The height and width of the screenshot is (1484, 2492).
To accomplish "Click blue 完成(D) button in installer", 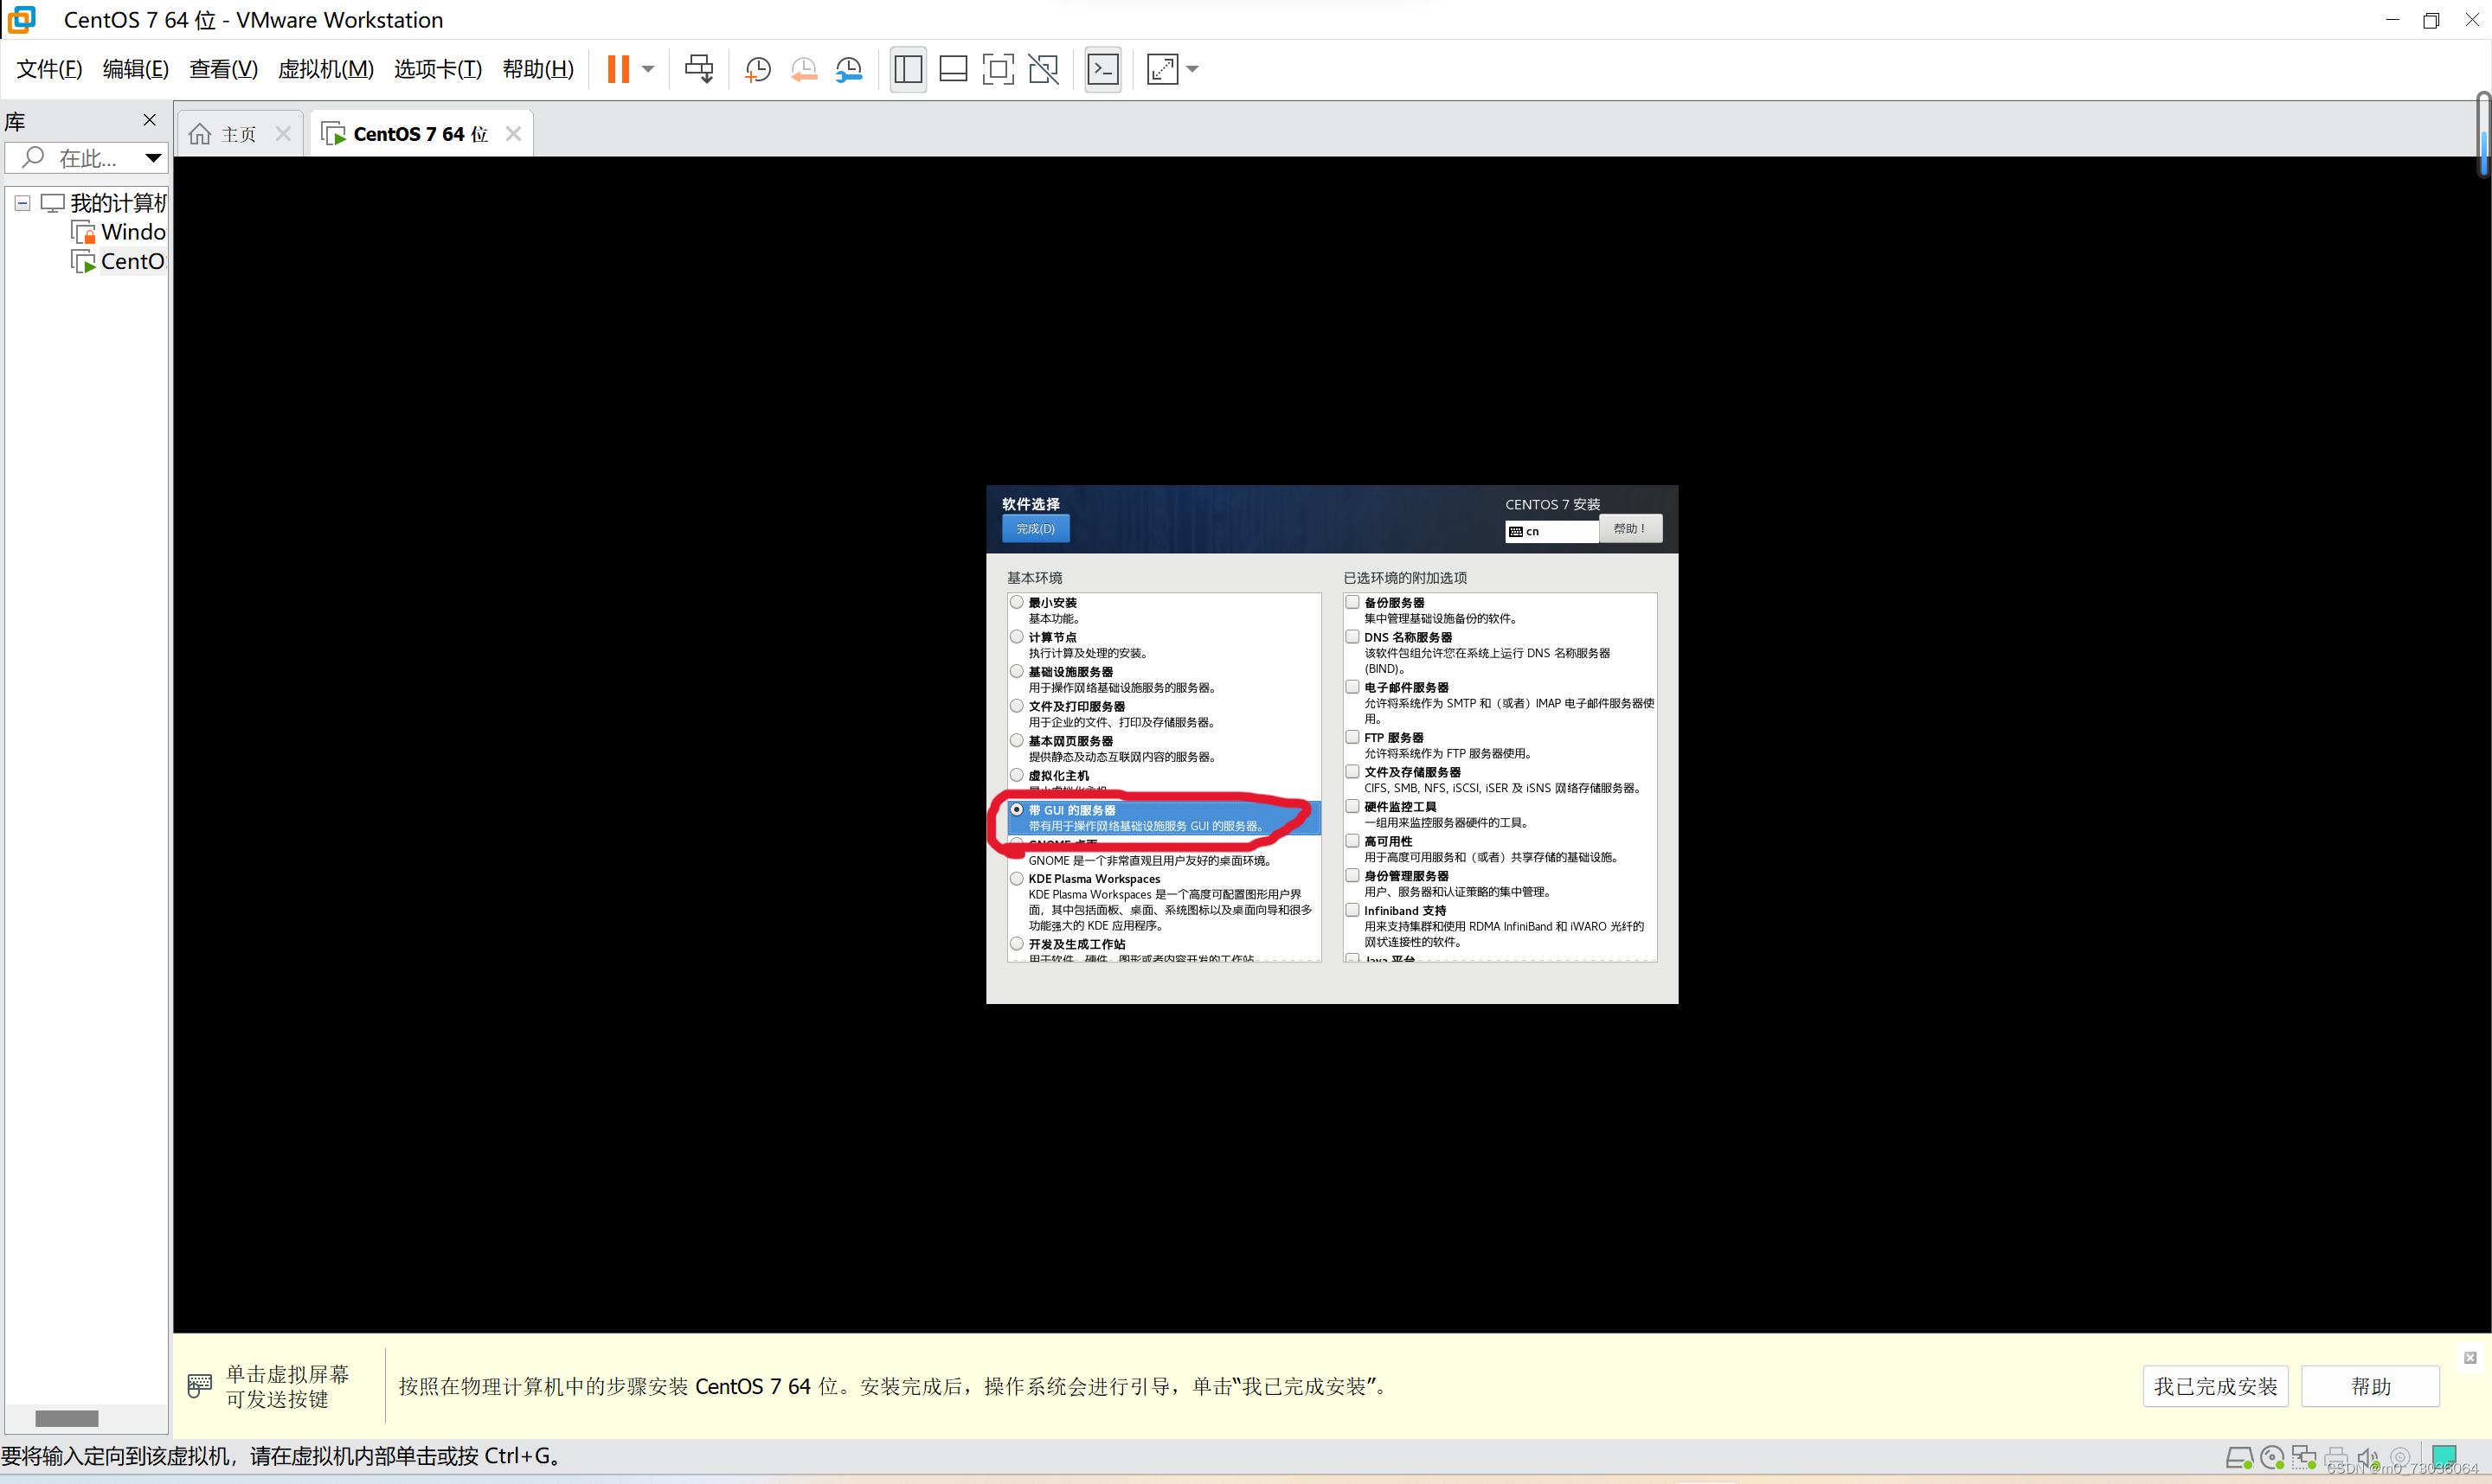I will [1036, 529].
